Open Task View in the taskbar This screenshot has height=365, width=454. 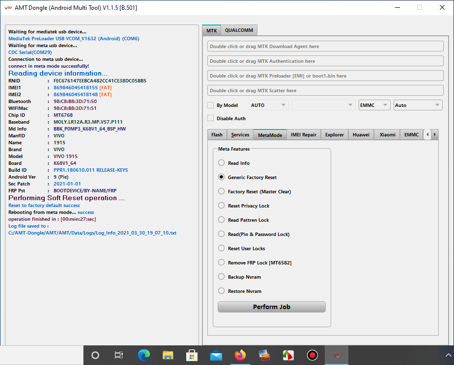118,355
